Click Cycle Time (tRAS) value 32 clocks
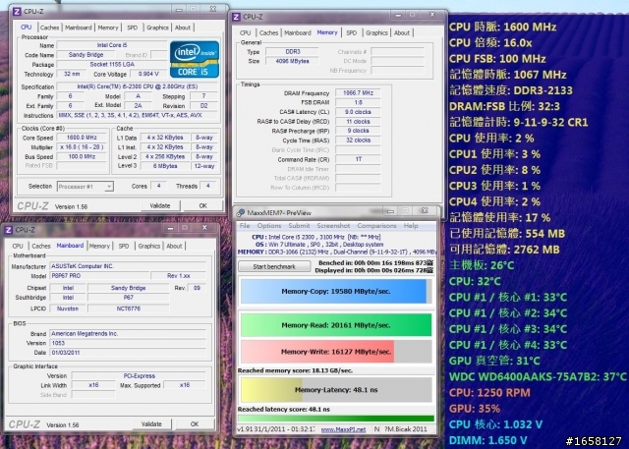629x449 pixels. tap(358, 140)
